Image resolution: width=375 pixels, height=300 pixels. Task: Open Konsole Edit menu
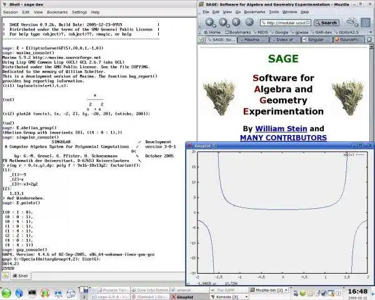[26, 12]
